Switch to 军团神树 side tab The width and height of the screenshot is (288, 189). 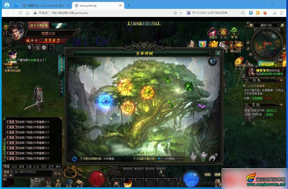[61, 86]
